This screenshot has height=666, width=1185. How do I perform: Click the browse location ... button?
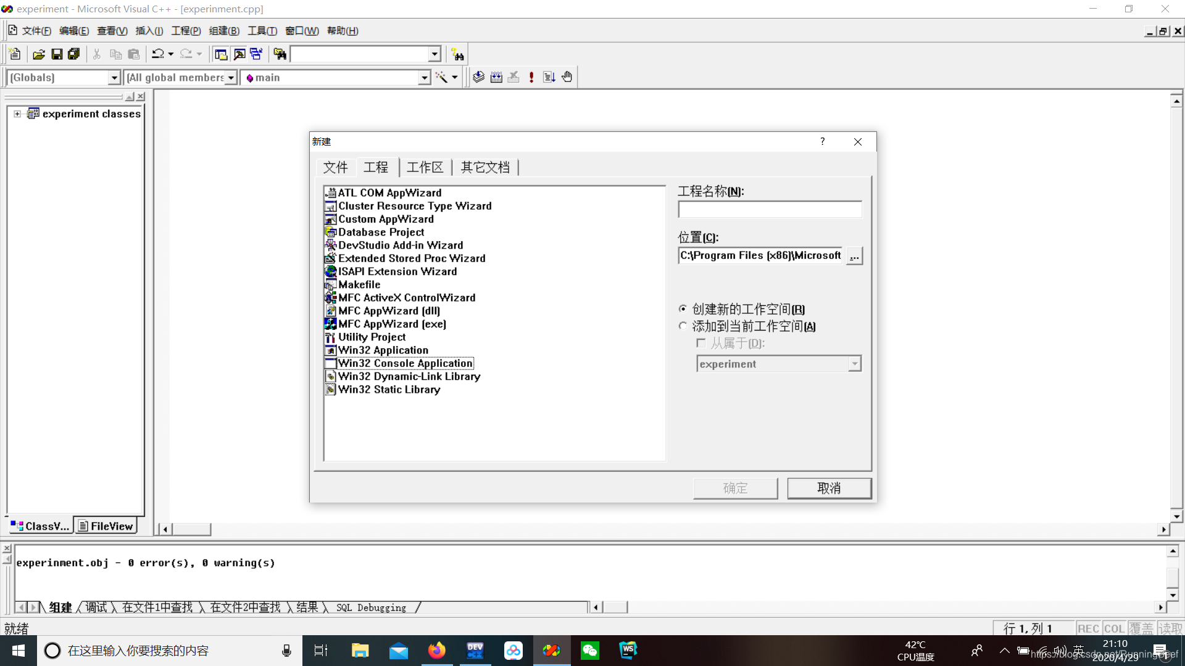click(854, 256)
